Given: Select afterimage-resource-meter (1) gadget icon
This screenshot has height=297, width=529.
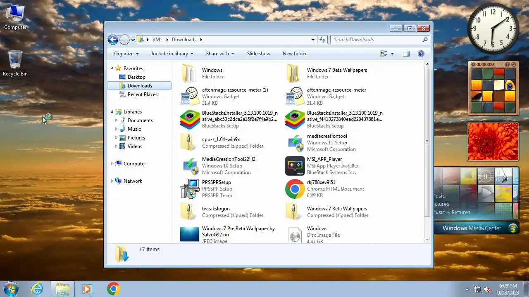Looking at the screenshot, I should click(x=190, y=97).
